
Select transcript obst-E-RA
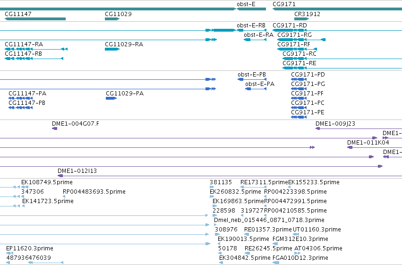coord(255,40)
